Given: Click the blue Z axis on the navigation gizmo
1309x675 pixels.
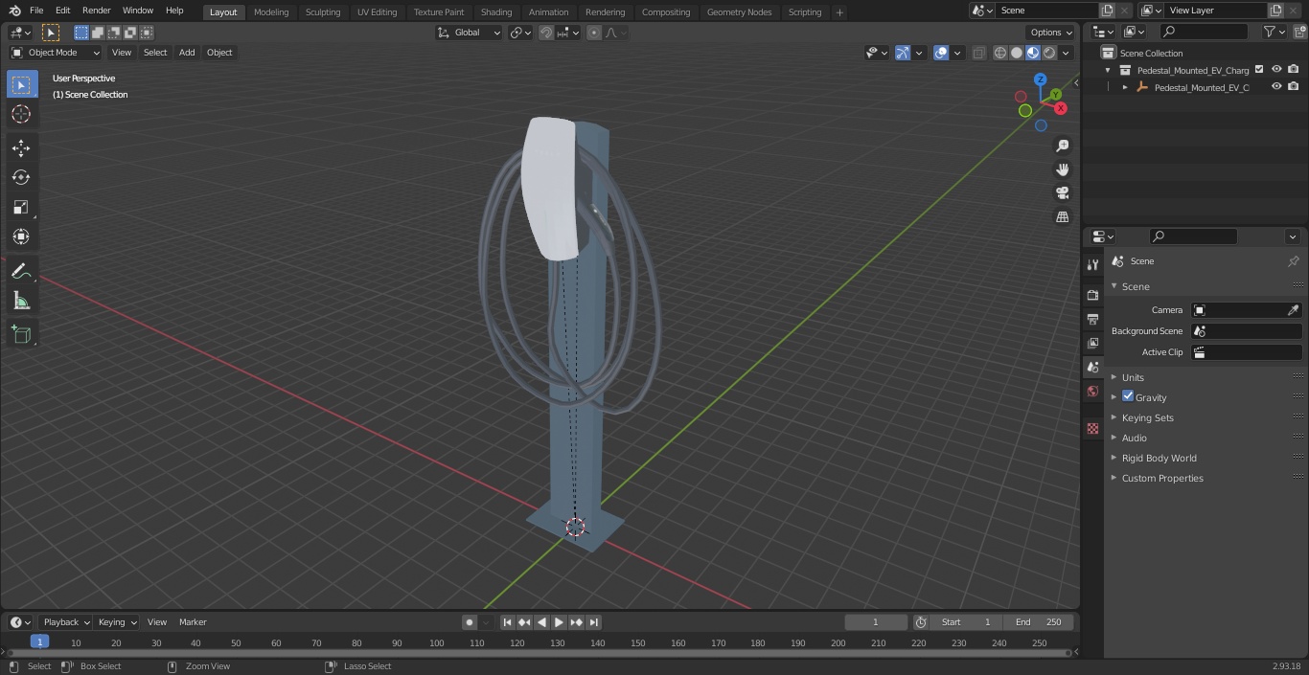Looking at the screenshot, I should (x=1040, y=79).
